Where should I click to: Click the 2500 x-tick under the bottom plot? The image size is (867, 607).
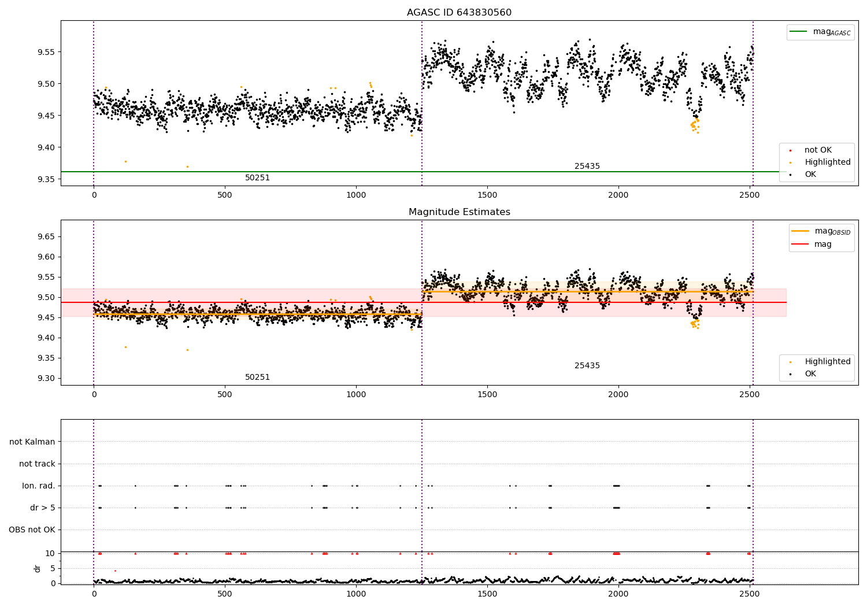tap(750, 594)
